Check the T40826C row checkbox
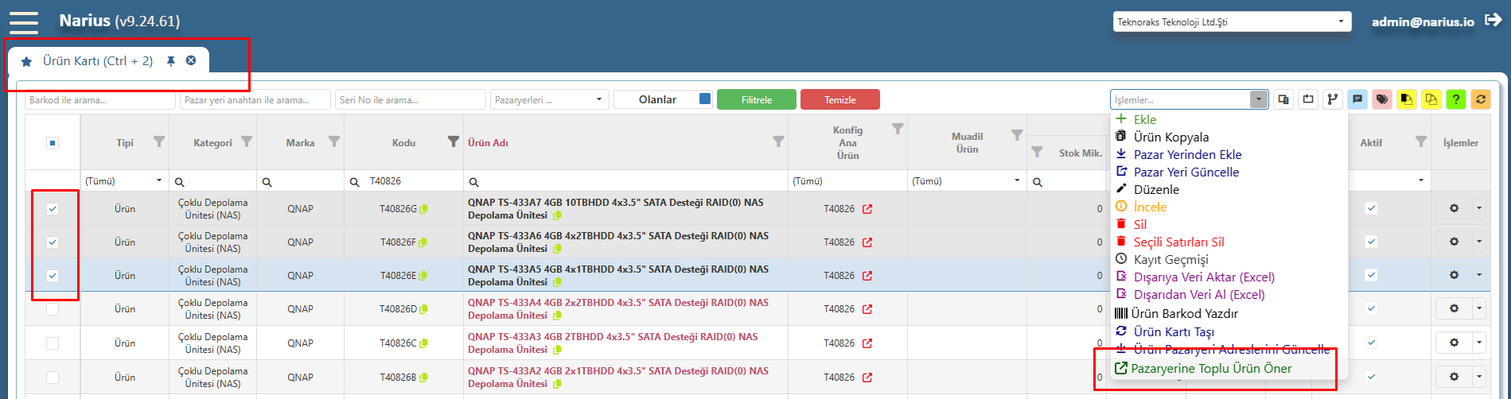This screenshot has width=1511, height=399. [53, 343]
